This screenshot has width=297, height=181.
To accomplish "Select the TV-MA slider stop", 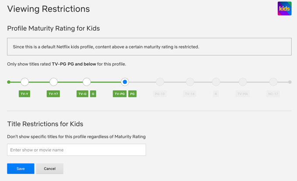I will [x=243, y=82].
